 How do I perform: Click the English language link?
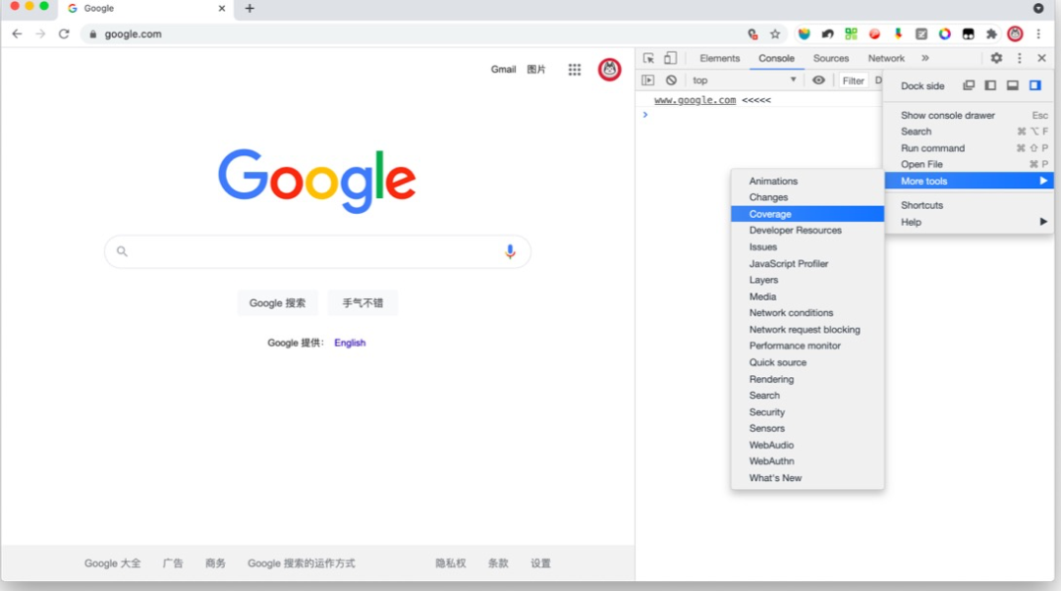coord(350,343)
